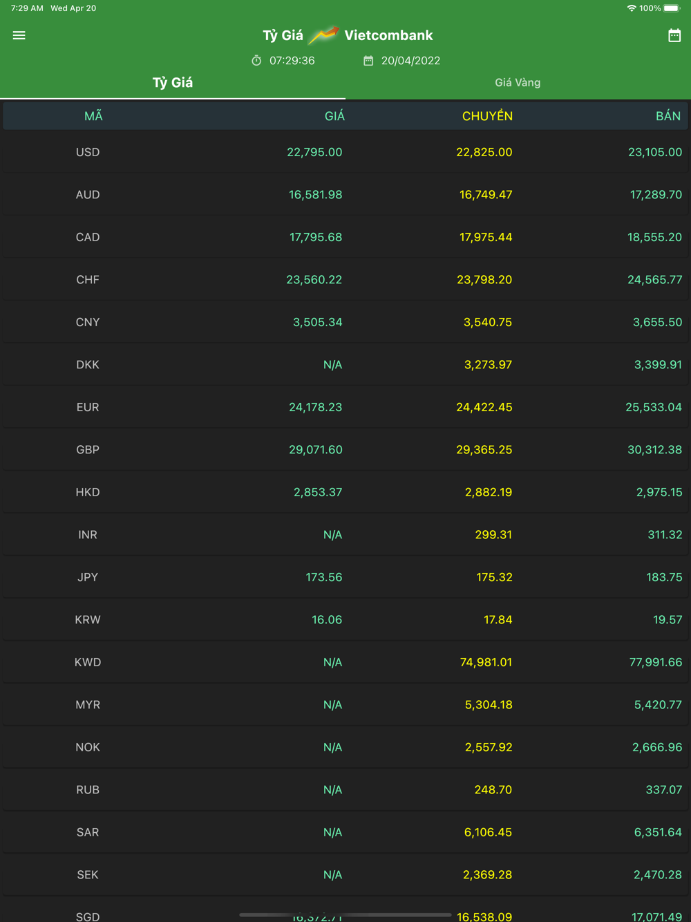
Task: Tap NOK transfer rate 2,557.92
Action: (489, 747)
